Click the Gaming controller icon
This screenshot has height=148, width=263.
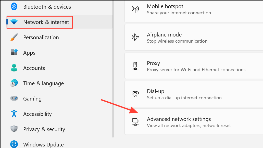pyautogui.click(x=14, y=98)
